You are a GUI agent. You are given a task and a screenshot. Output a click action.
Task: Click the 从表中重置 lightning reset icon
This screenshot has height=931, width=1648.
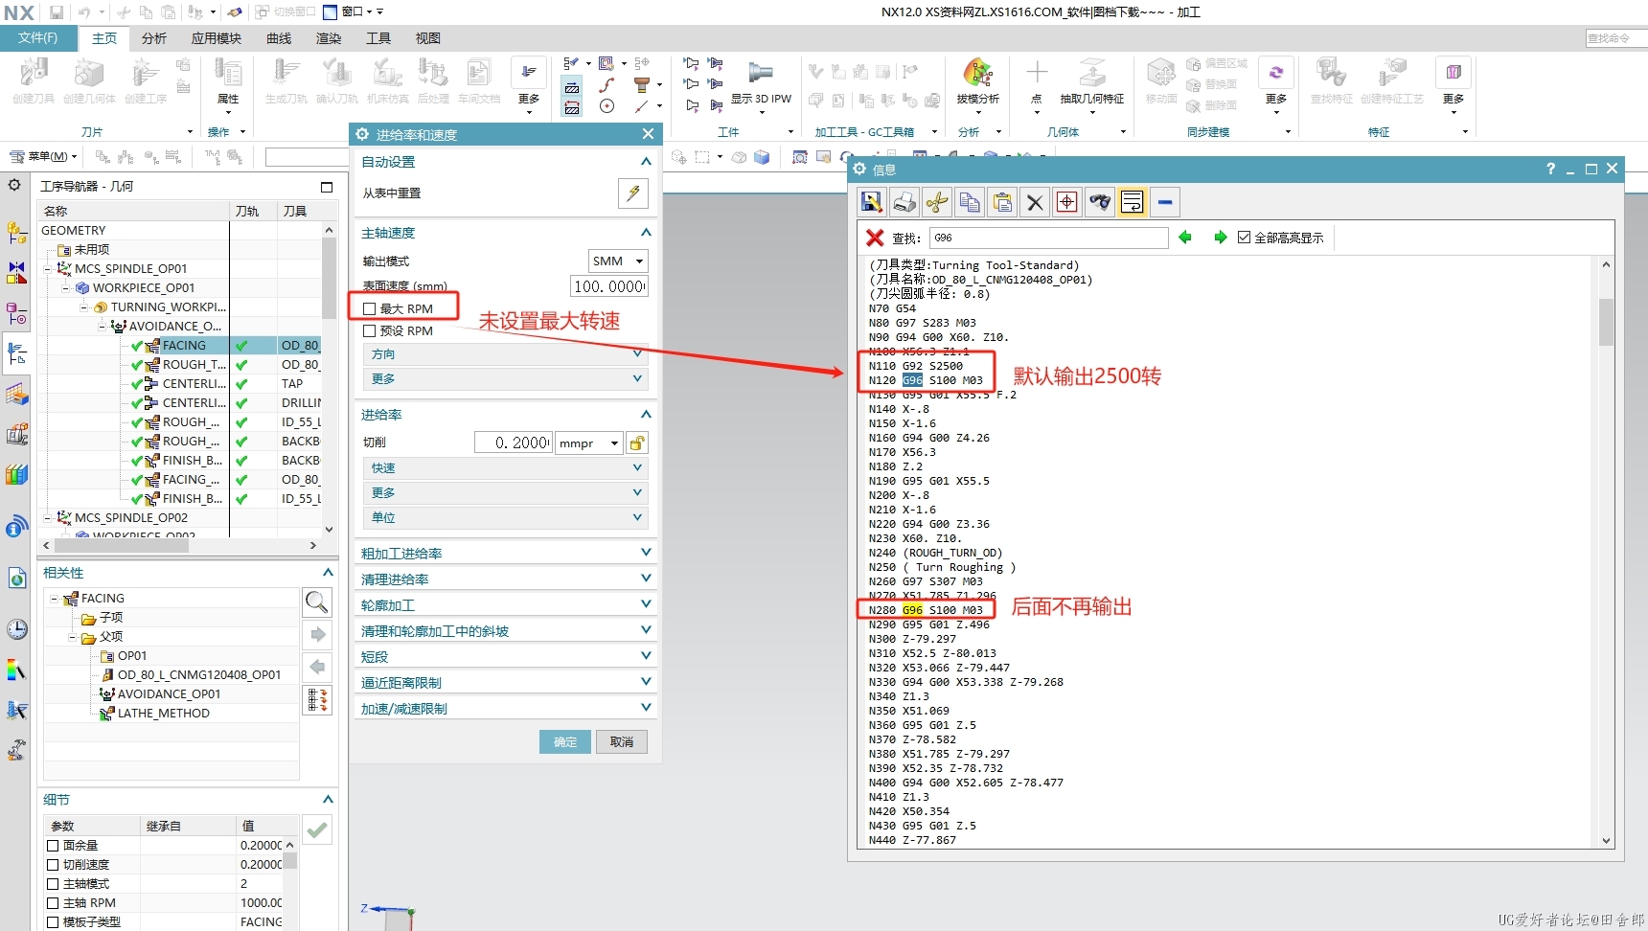pyautogui.click(x=633, y=193)
